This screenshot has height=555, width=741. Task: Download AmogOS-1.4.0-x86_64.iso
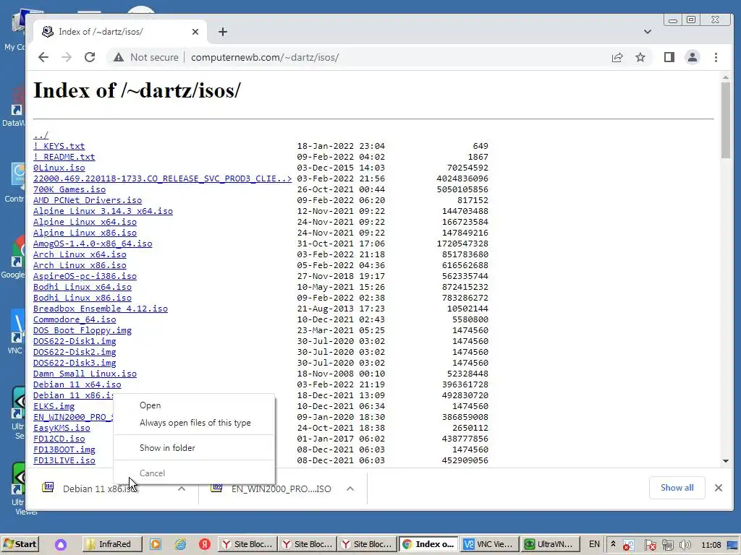tap(93, 244)
